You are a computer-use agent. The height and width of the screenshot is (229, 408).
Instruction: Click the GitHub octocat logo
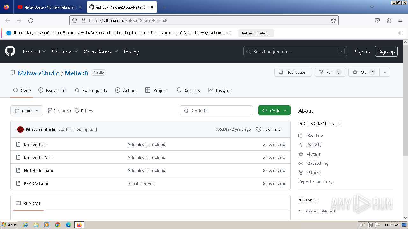tap(10, 51)
